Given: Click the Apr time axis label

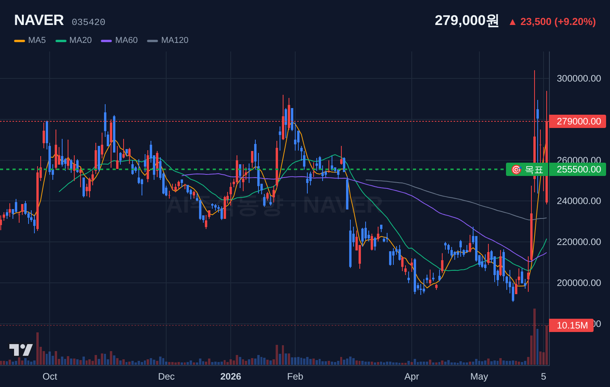Looking at the screenshot, I should [412, 376].
